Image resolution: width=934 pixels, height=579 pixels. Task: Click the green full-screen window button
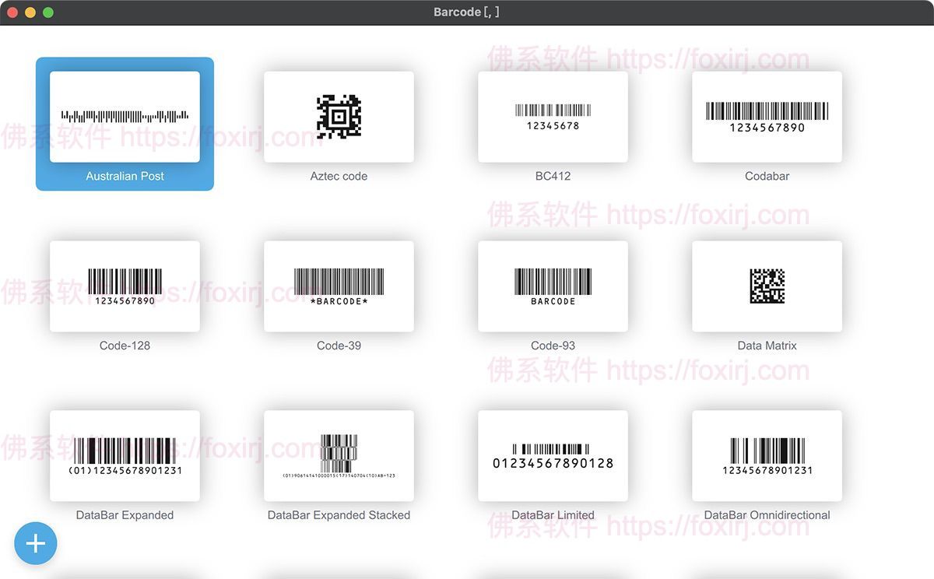click(48, 12)
